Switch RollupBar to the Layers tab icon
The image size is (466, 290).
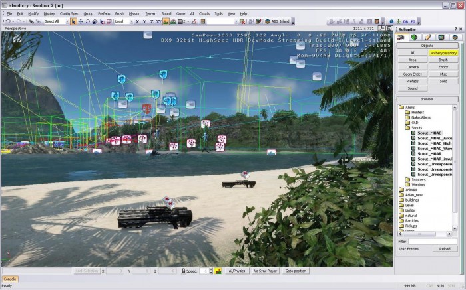point(455,37)
